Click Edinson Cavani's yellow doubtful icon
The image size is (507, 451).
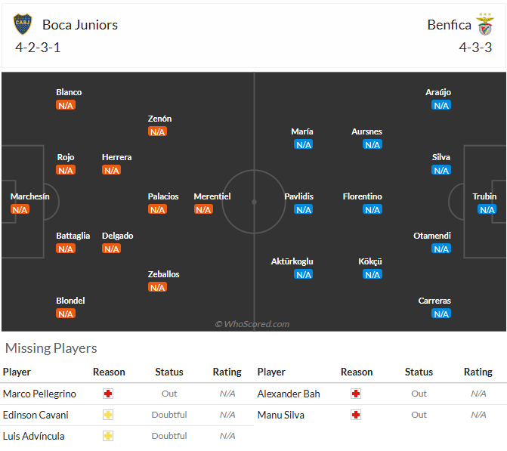point(108,415)
